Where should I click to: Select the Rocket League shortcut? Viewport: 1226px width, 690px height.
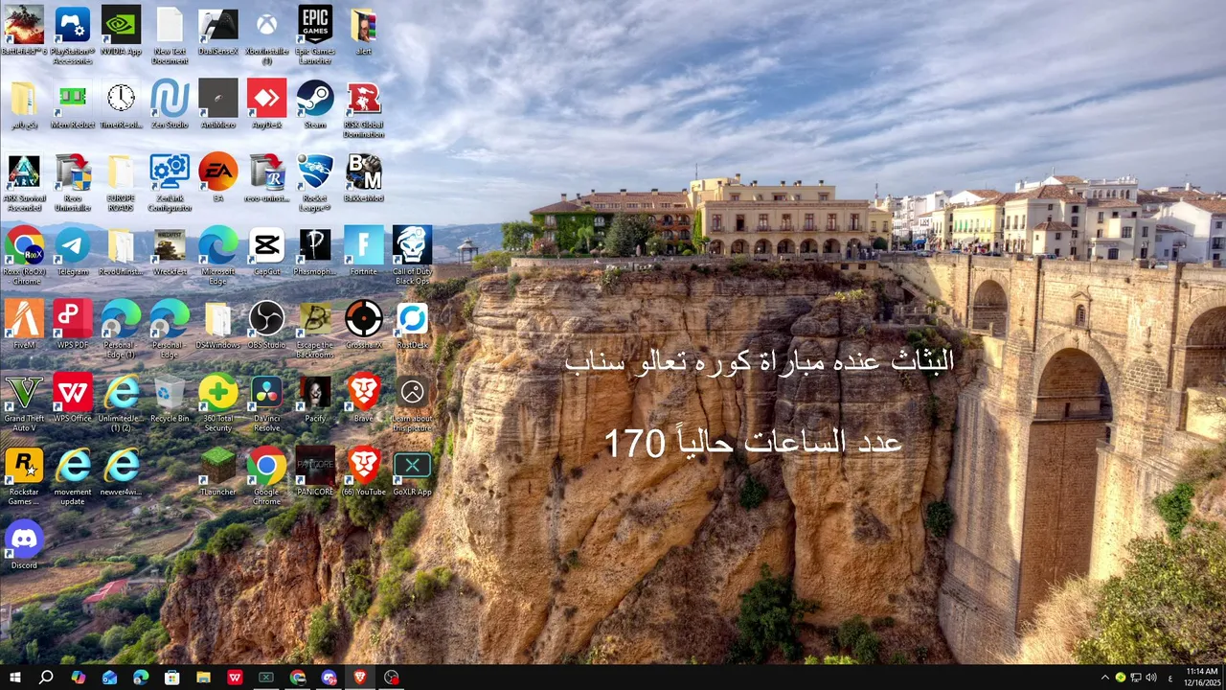point(315,184)
